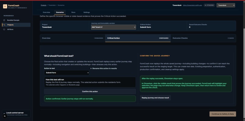
Task: Click the What should FormCrash test? heading
Action: pyautogui.click(x=59, y=56)
